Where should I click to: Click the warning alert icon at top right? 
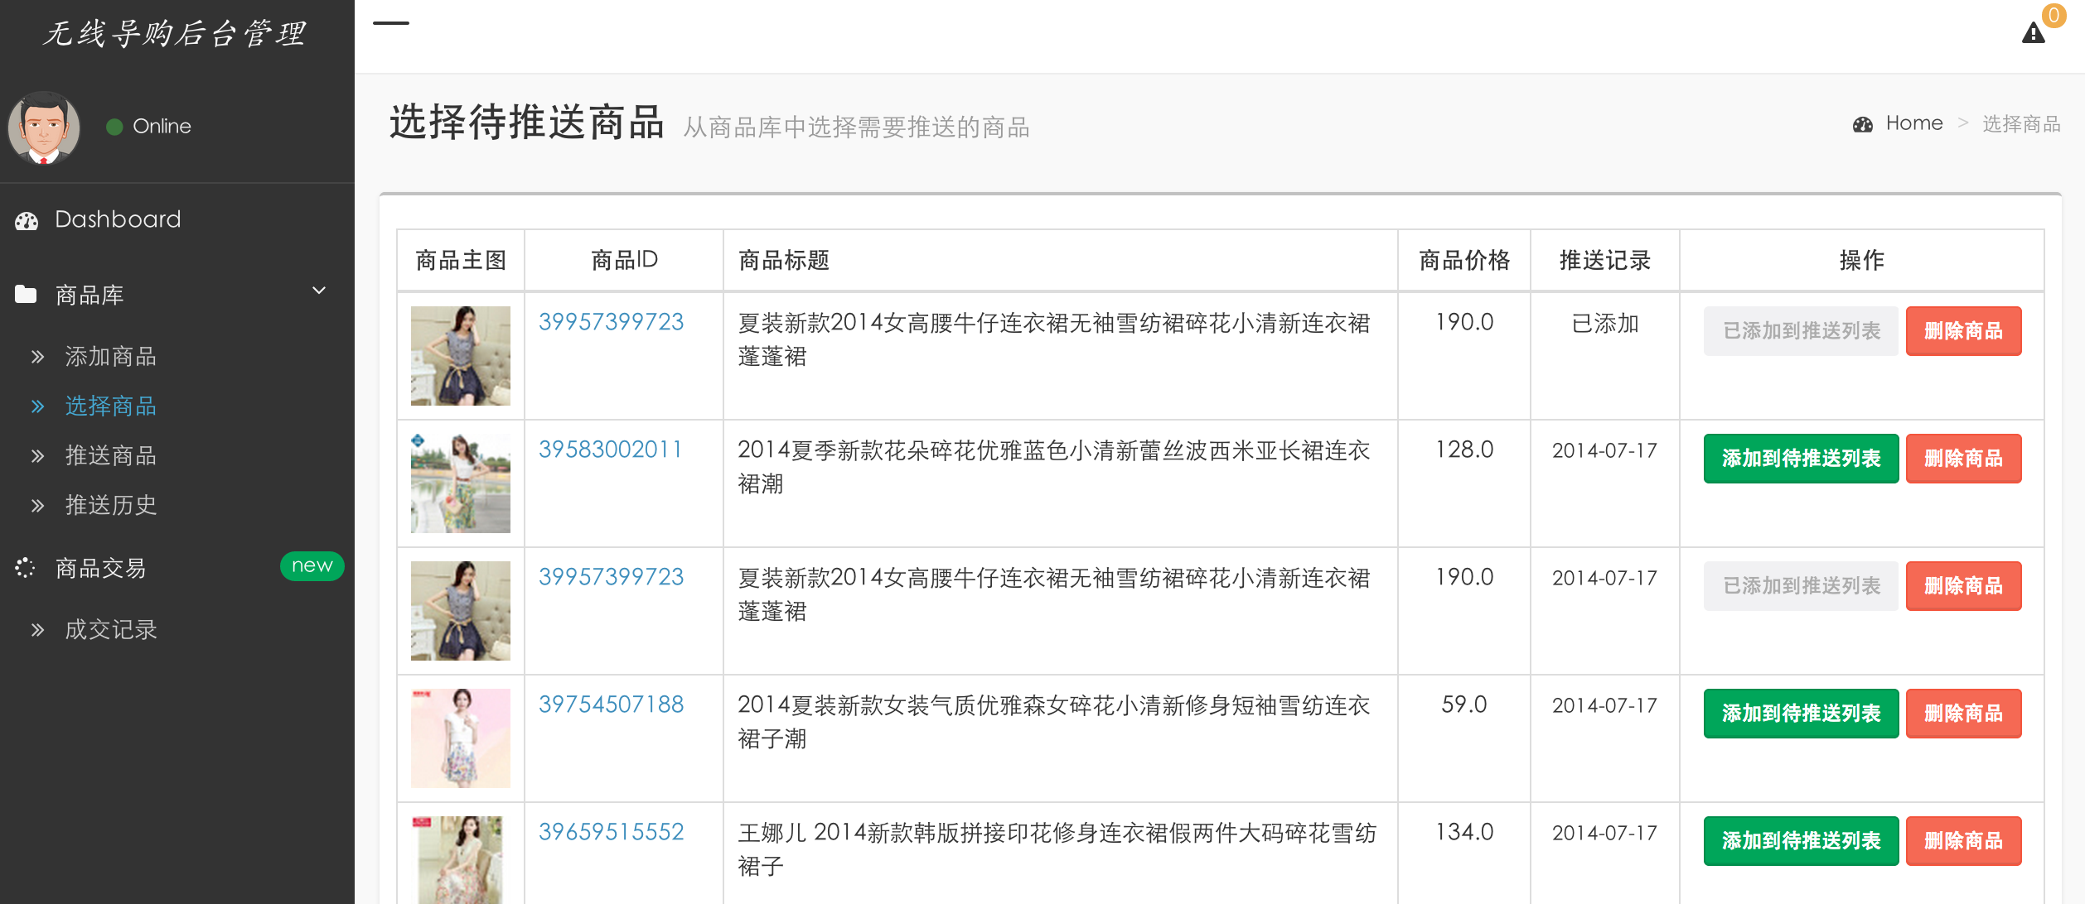tap(2033, 33)
